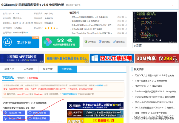Viewport: 179px width, 123px height.
Task: Click the 安全下载 green button
Action: (61, 42)
